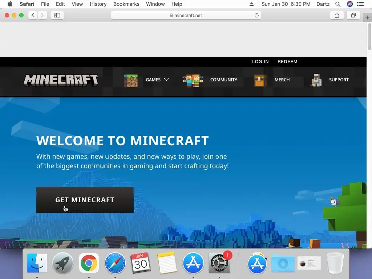Open the Trash in the Dock
The width and height of the screenshot is (372, 279).
(x=335, y=263)
